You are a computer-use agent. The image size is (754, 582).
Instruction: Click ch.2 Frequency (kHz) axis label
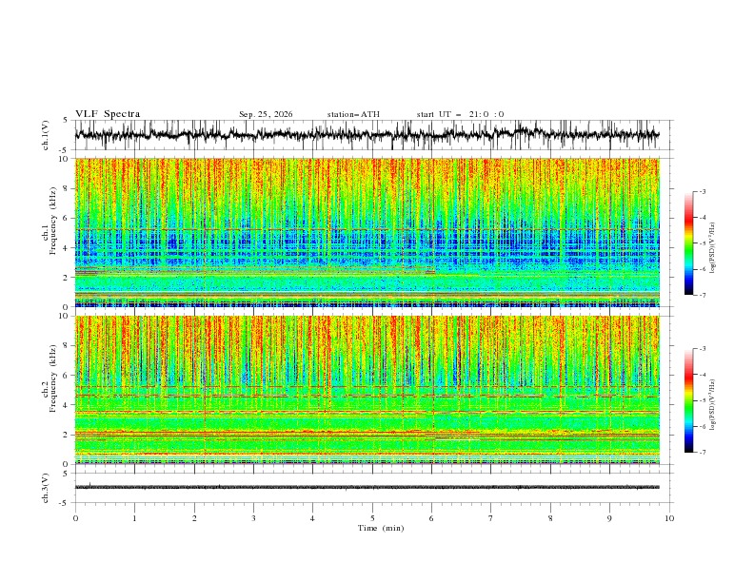pos(50,378)
